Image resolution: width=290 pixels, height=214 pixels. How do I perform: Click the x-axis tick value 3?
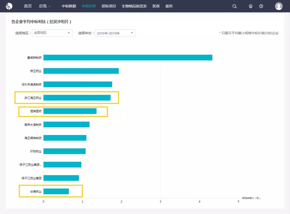click(160, 202)
